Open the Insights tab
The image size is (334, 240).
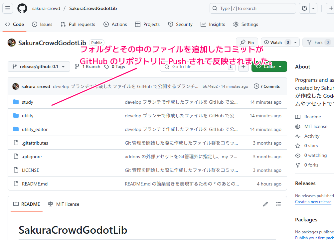(213, 24)
